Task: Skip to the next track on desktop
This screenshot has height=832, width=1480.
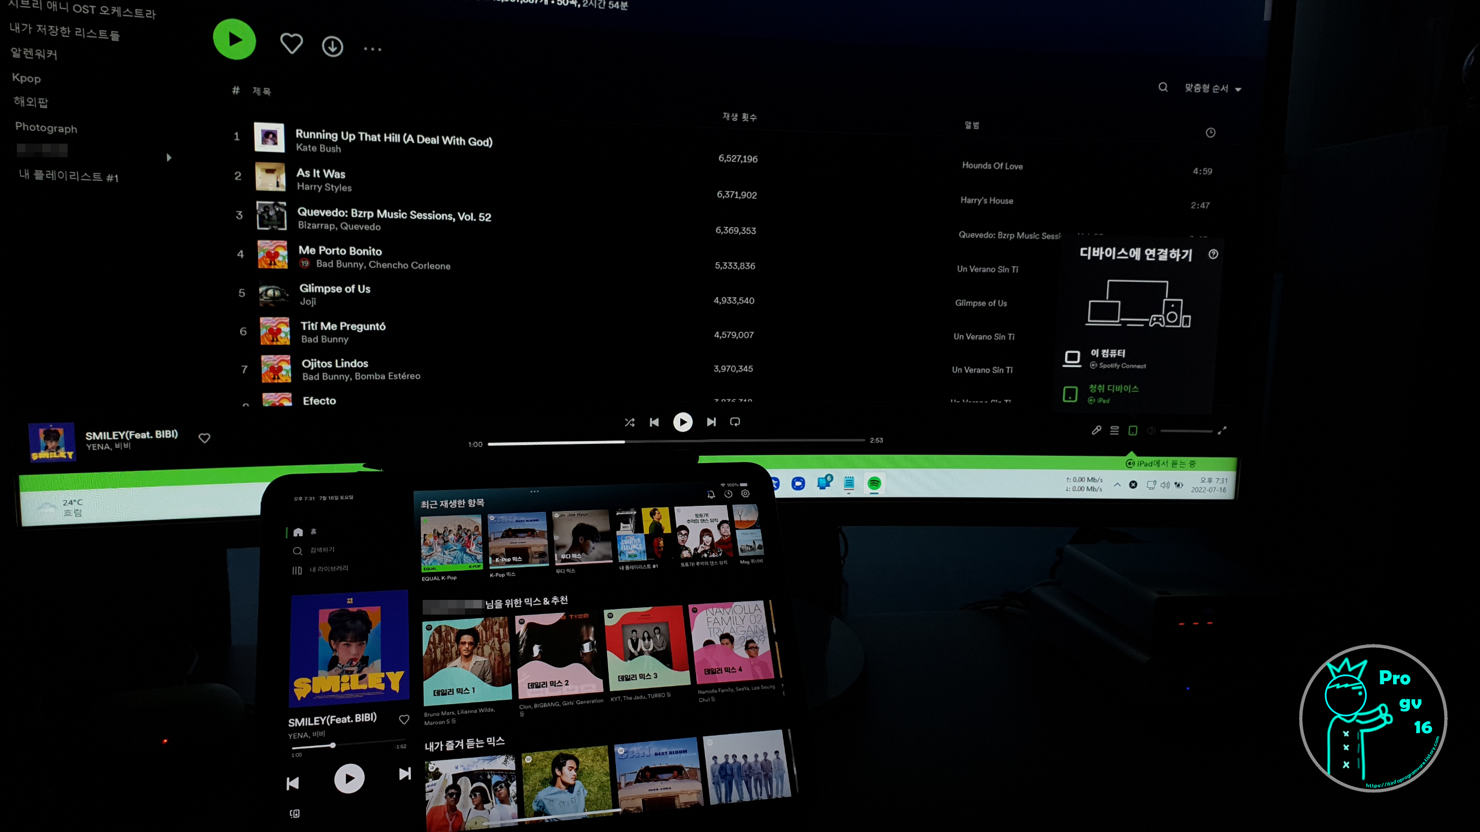Action: [x=711, y=422]
